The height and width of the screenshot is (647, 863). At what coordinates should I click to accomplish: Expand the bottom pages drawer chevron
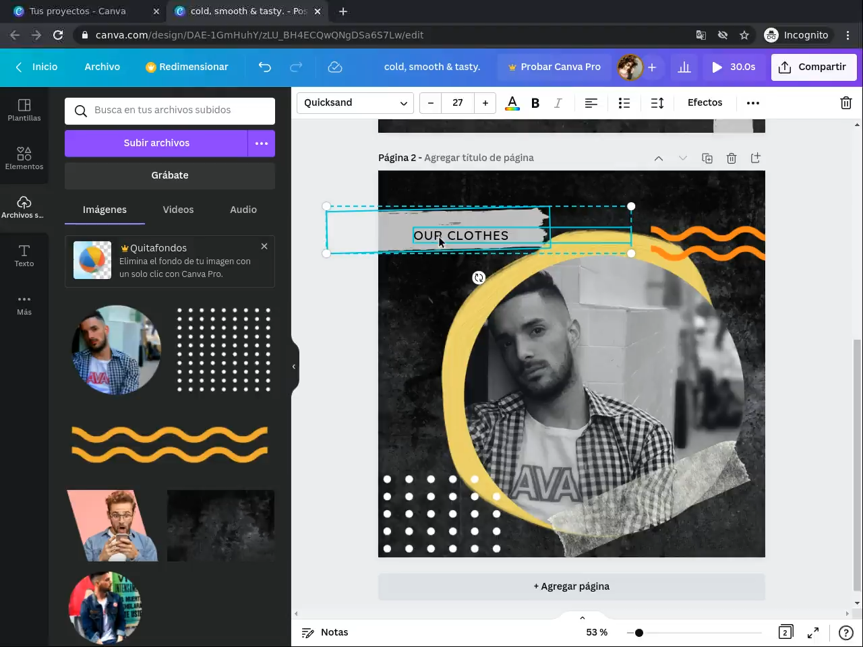click(583, 617)
